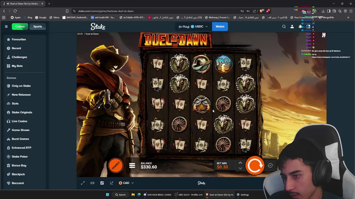The width and height of the screenshot is (355, 199).
Task: Switch to theatre mode view
Action: click(92, 183)
